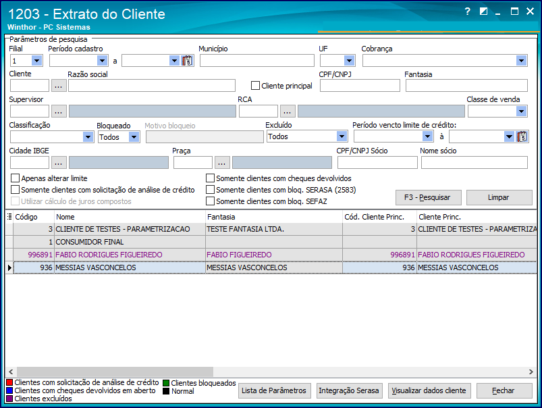Click red swatch for solicitação de análise
542x408 pixels.
[x=9, y=382]
